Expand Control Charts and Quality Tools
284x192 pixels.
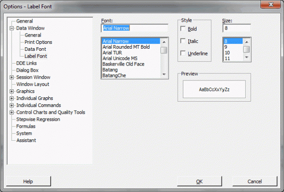pos(12,112)
